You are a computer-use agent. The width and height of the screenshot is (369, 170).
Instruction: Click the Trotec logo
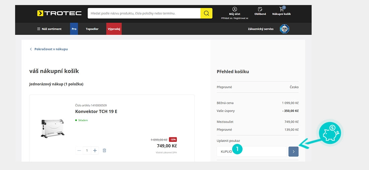tap(59, 13)
